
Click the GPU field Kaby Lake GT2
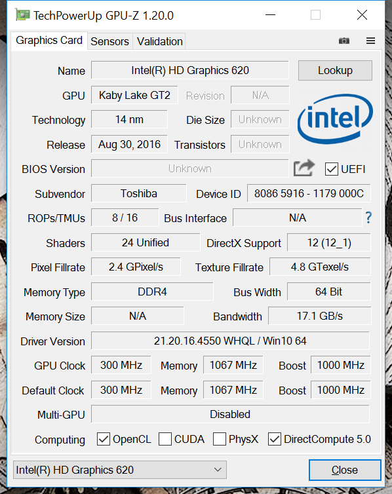click(x=134, y=95)
